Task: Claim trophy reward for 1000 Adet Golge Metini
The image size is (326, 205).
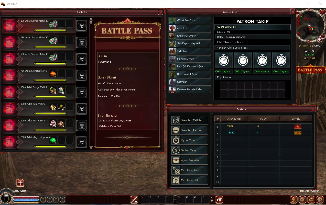Action: [82, 92]
